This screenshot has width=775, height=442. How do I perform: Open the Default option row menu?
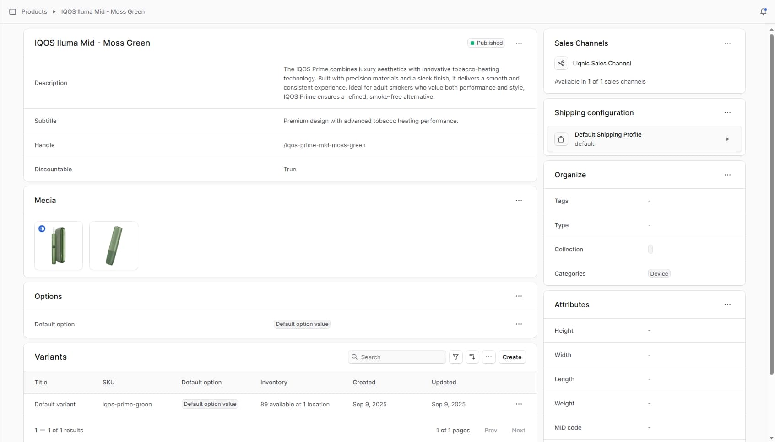(x=519, y=324)
